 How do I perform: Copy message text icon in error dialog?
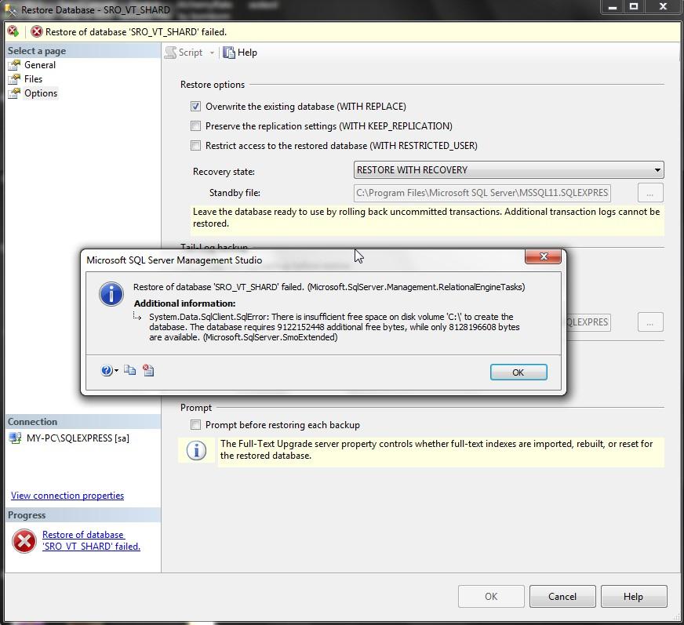129,370
